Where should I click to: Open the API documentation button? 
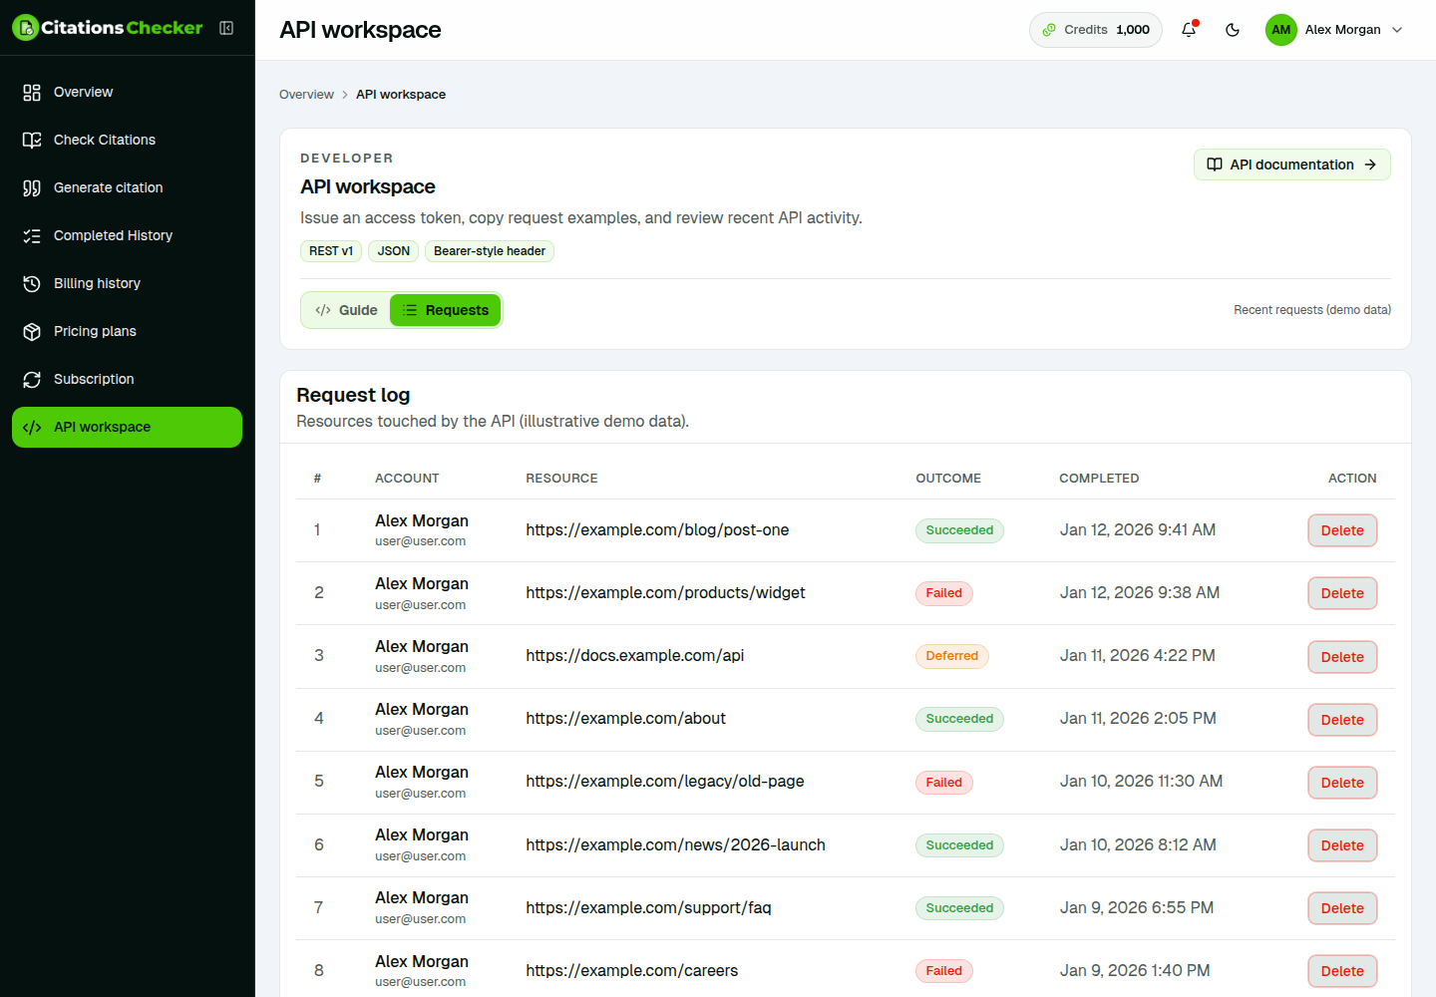click(x=1292, y=165)
